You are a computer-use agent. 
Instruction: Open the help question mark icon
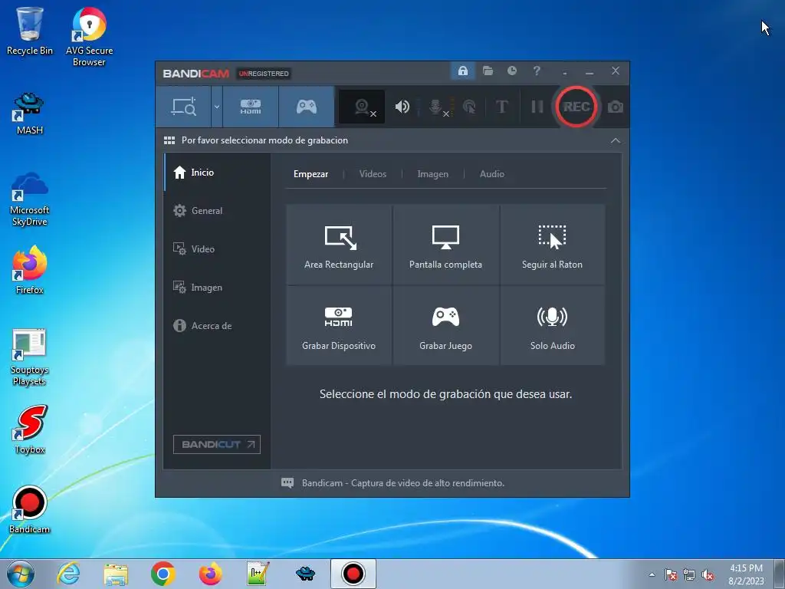click(537, 71)
